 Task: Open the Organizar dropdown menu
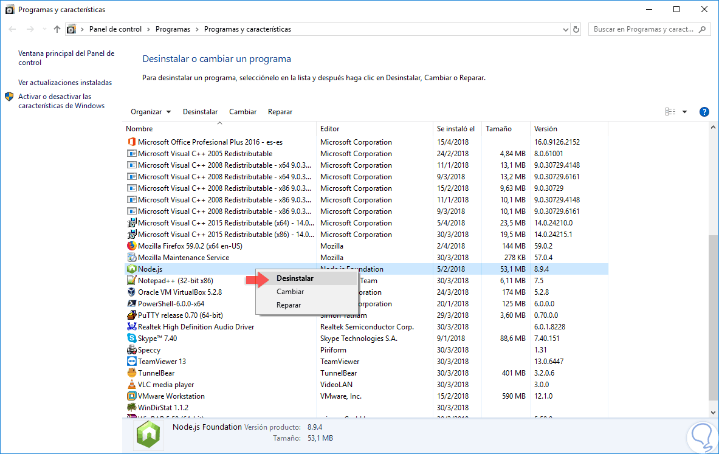(x=150, y=112)
